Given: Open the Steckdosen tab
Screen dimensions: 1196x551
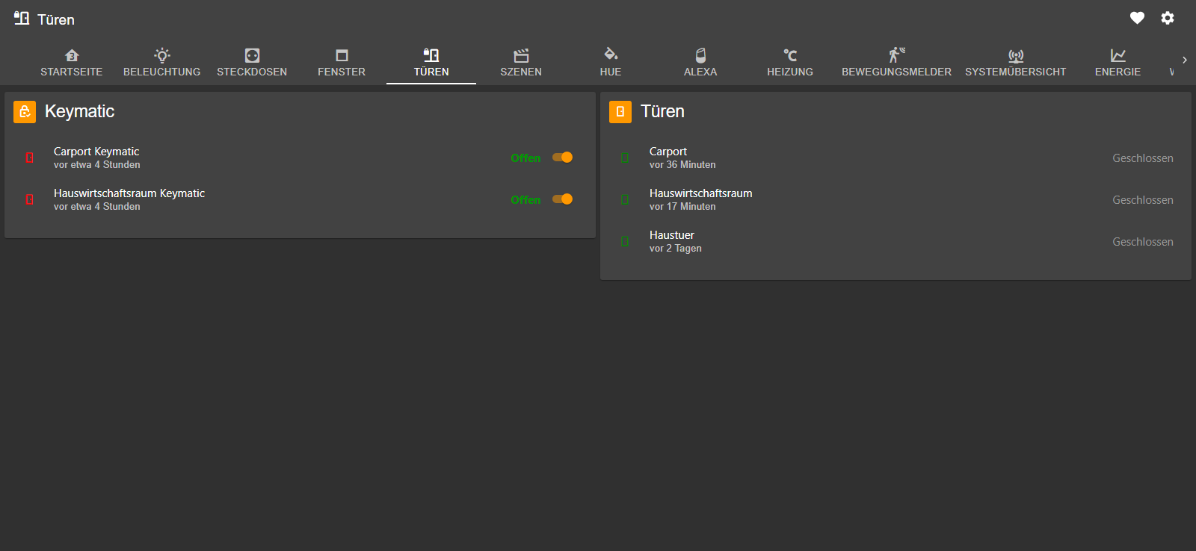Looking at the screenshot, I should [x=252, y=63].
